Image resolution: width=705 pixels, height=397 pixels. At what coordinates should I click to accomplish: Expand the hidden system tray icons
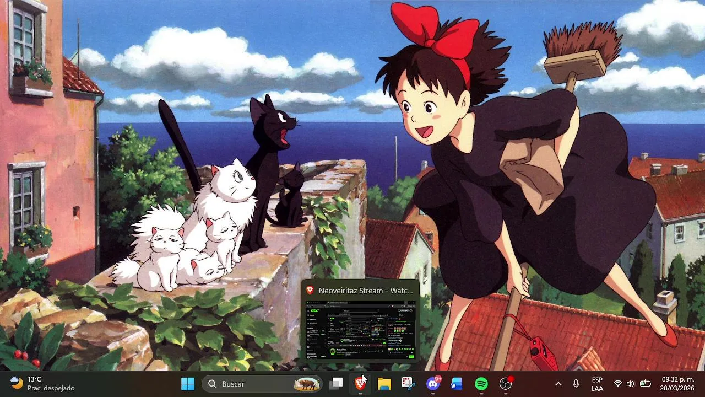point(558,384)
